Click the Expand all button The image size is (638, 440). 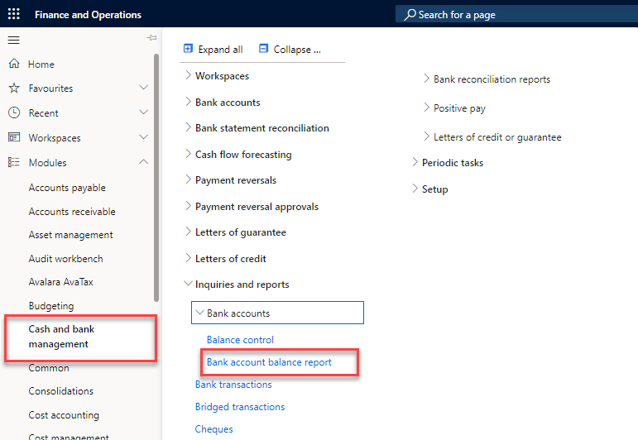213,50
